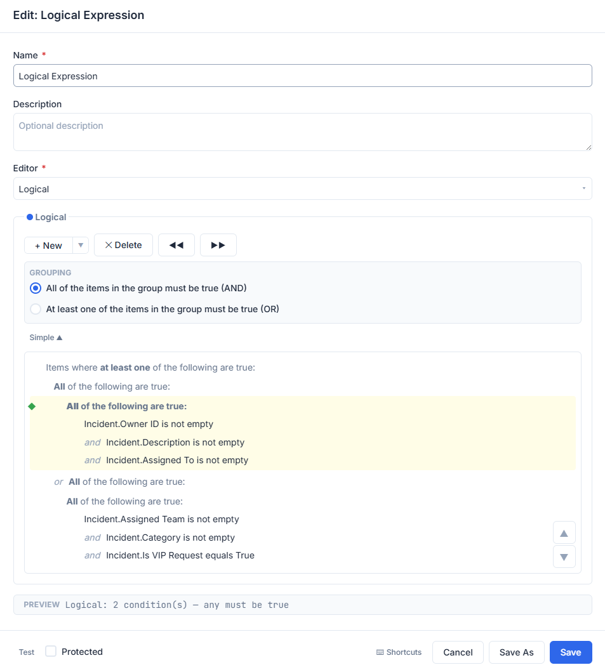
Task: Click into the Description text area
Action: coord(303,132)
